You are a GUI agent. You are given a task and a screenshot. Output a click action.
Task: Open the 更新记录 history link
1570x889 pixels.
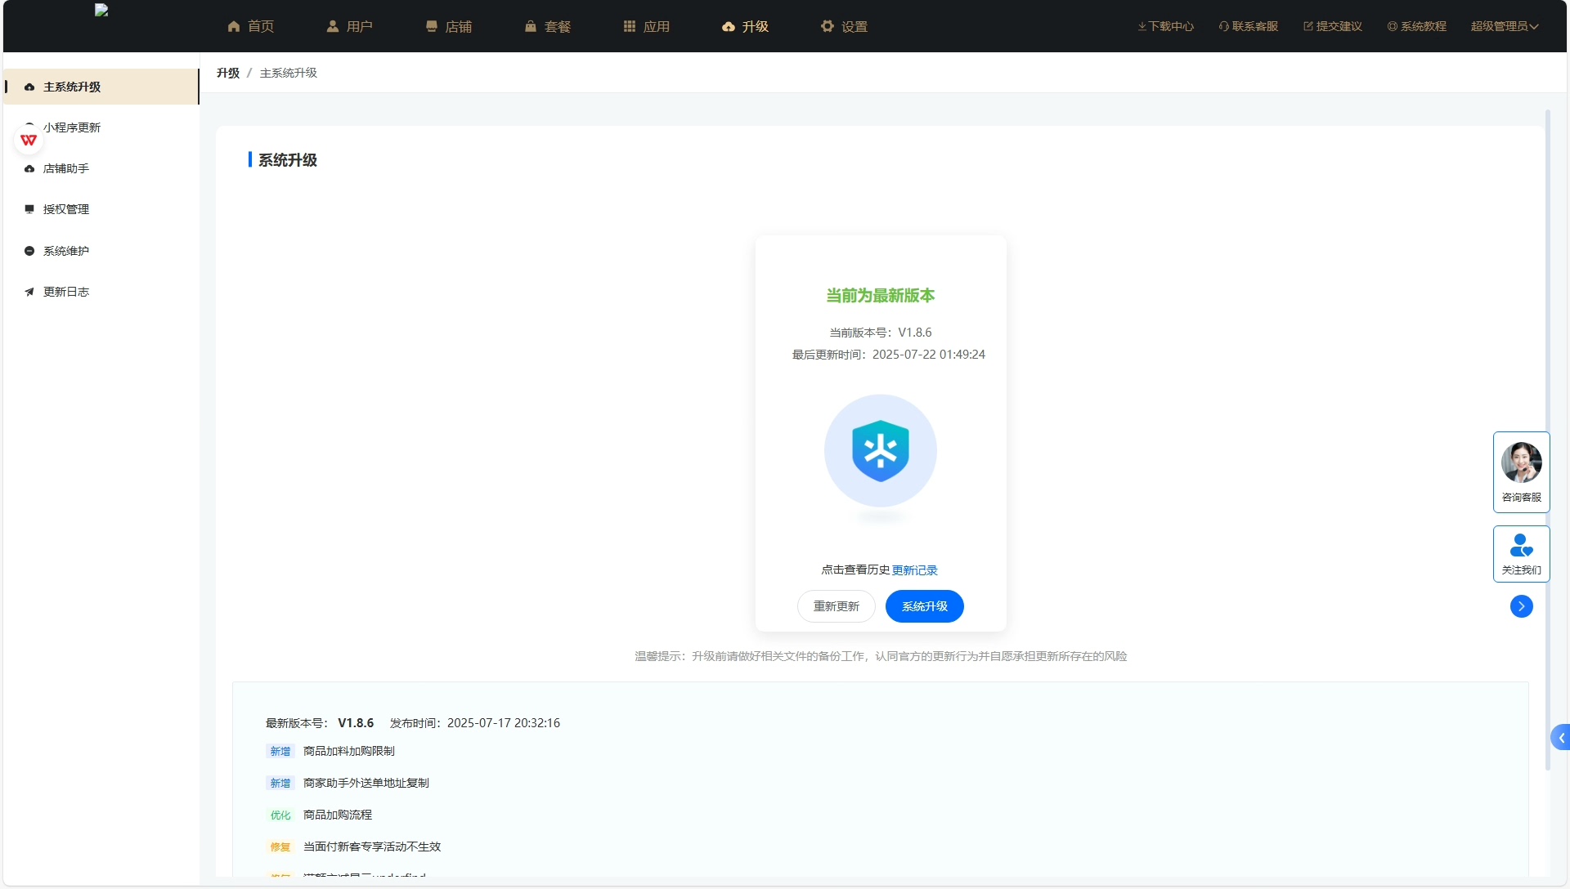click(914, 570)
